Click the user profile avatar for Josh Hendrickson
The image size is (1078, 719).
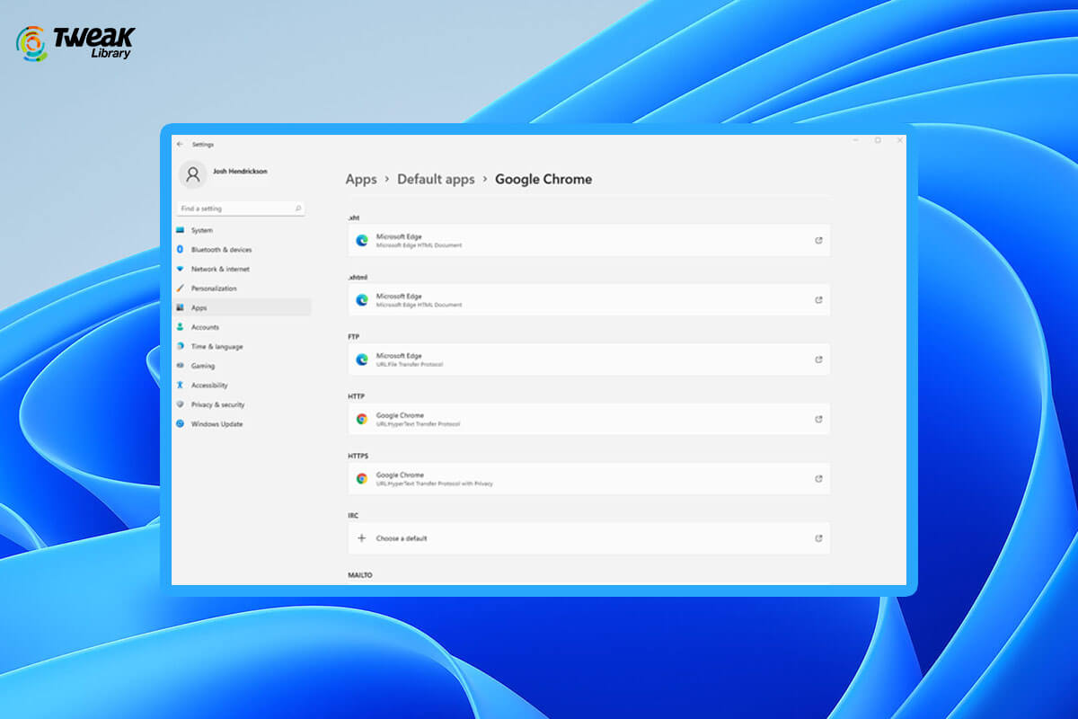tap(192, 174)
